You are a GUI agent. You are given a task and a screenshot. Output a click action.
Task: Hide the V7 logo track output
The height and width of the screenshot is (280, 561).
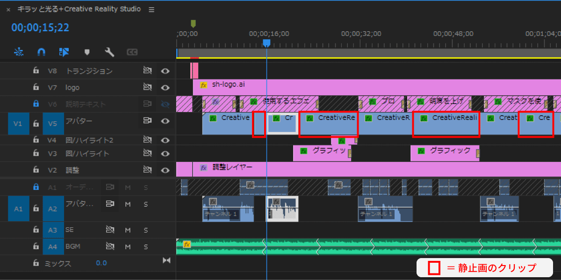165,87
